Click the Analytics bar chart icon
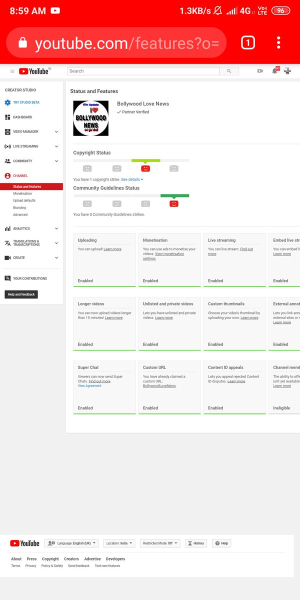Screen dimensions: 300x600 click(x=7, y=228)
